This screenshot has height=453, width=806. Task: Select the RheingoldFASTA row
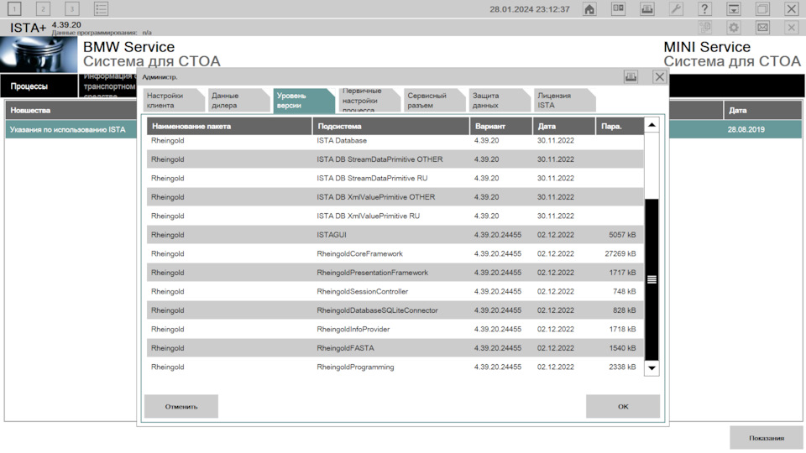point(395,348)
